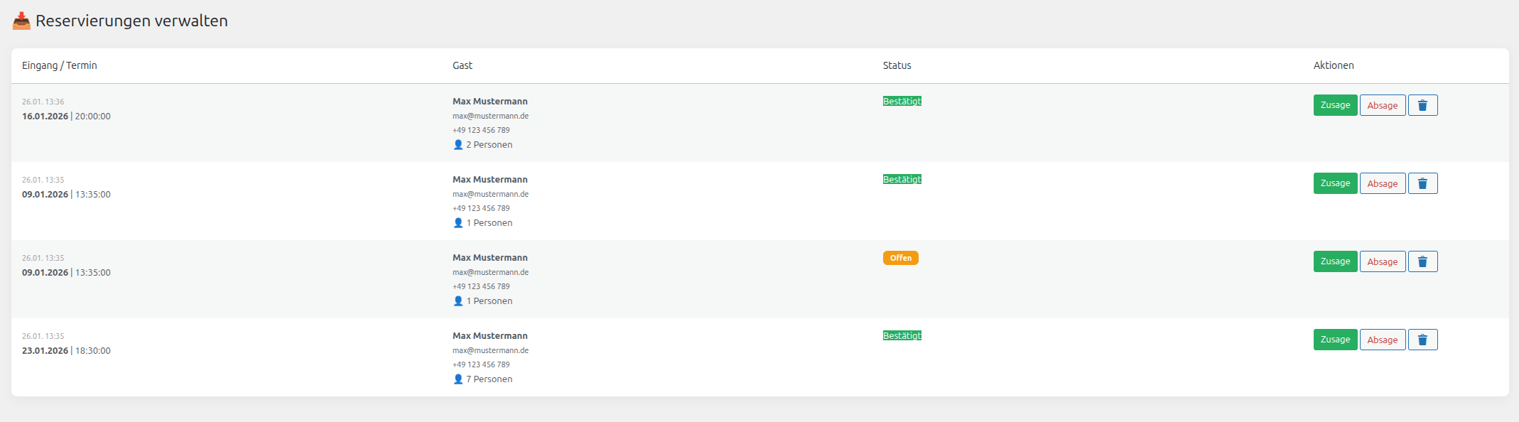Click the Eingang / Termin column header
This screenshot has width=1519, height=422.
[60, 65]
